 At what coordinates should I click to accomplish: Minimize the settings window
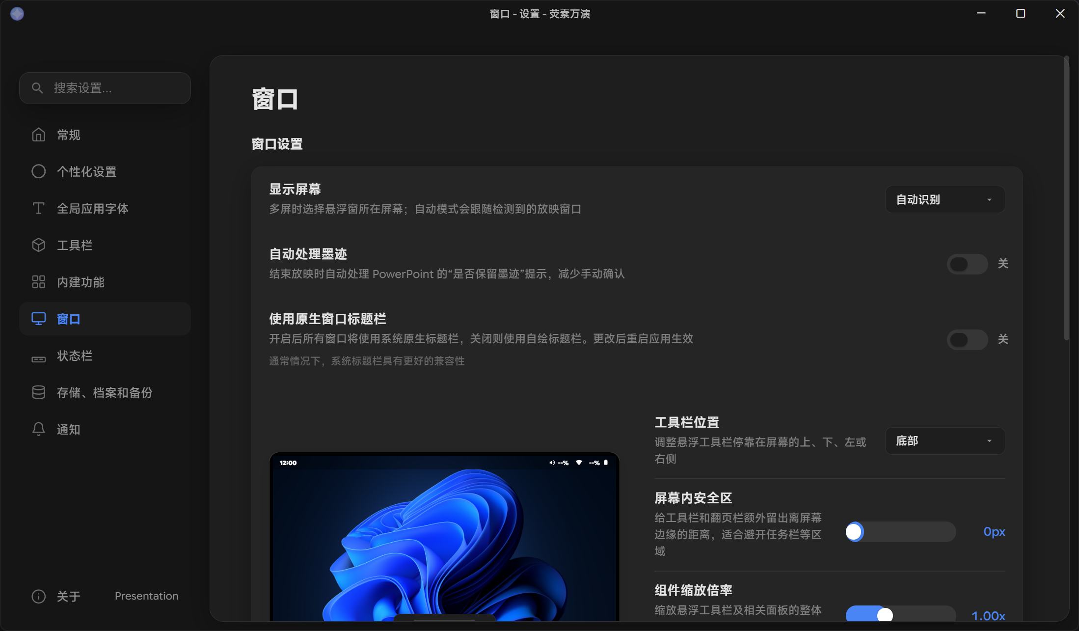click(981, 14)
